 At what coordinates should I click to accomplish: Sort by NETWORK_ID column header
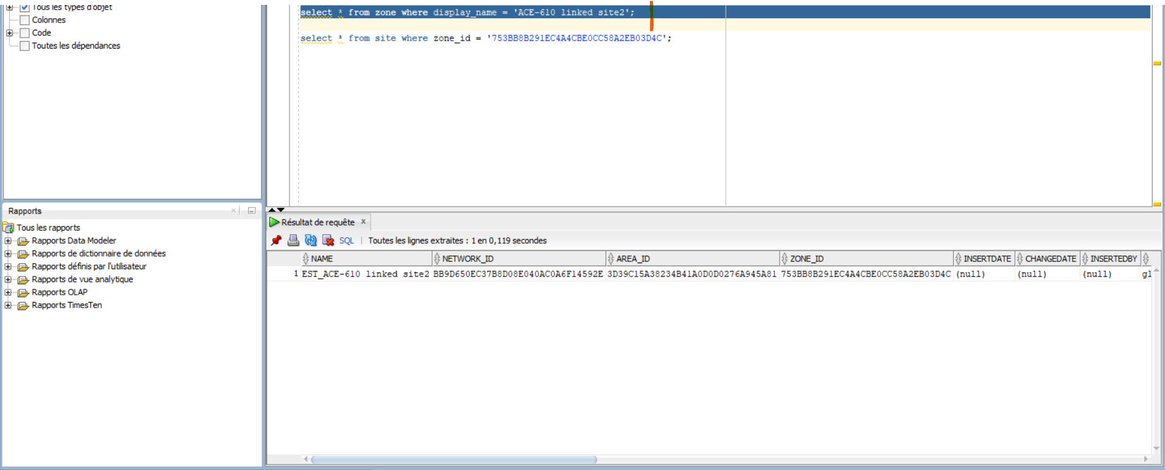(467, 259)
